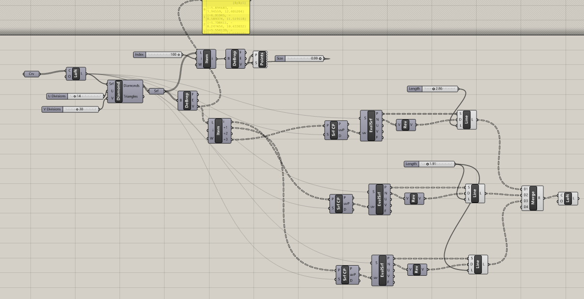Select the DeBrep component beside Points
Image resolution: width=584 pixels, height=299 pixels.
point(235,59)
